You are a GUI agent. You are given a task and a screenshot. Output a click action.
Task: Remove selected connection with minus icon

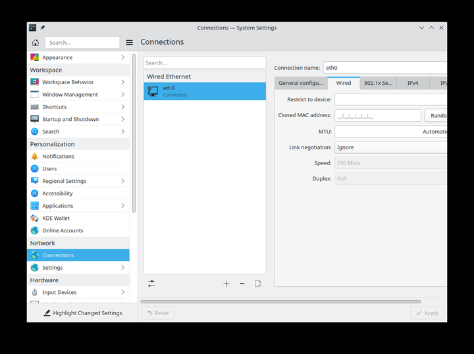pyautogui.click(x=242, y=284)
